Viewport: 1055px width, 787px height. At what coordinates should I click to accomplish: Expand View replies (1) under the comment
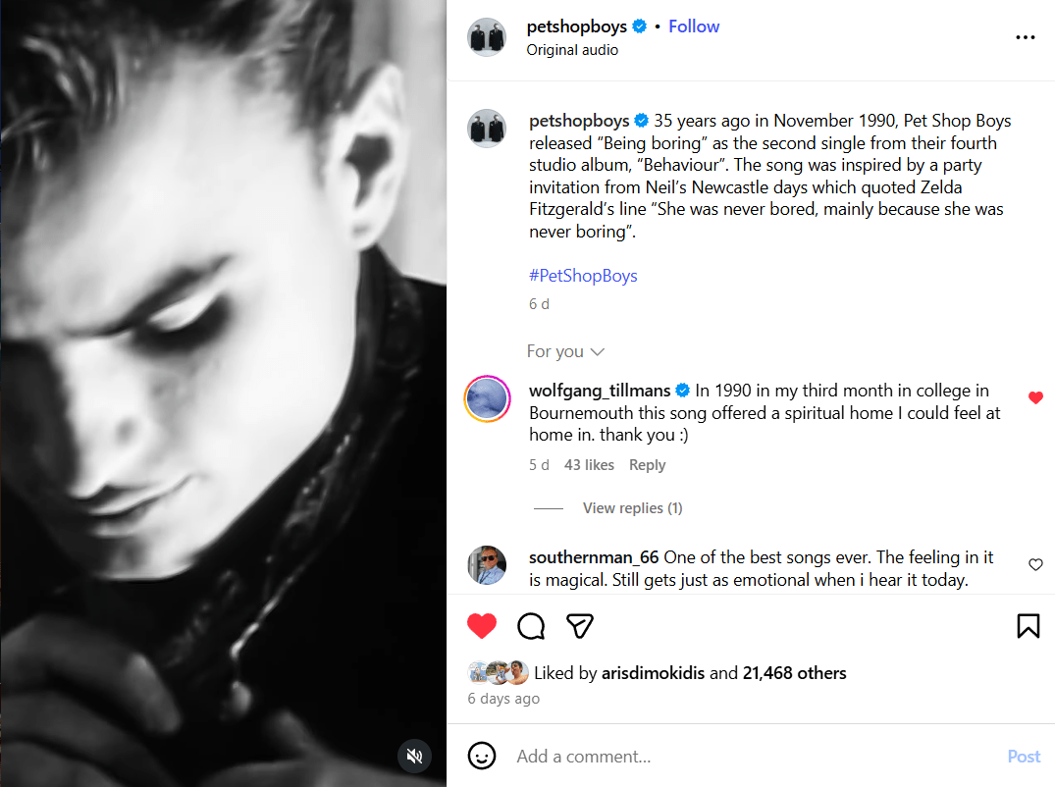632,508
